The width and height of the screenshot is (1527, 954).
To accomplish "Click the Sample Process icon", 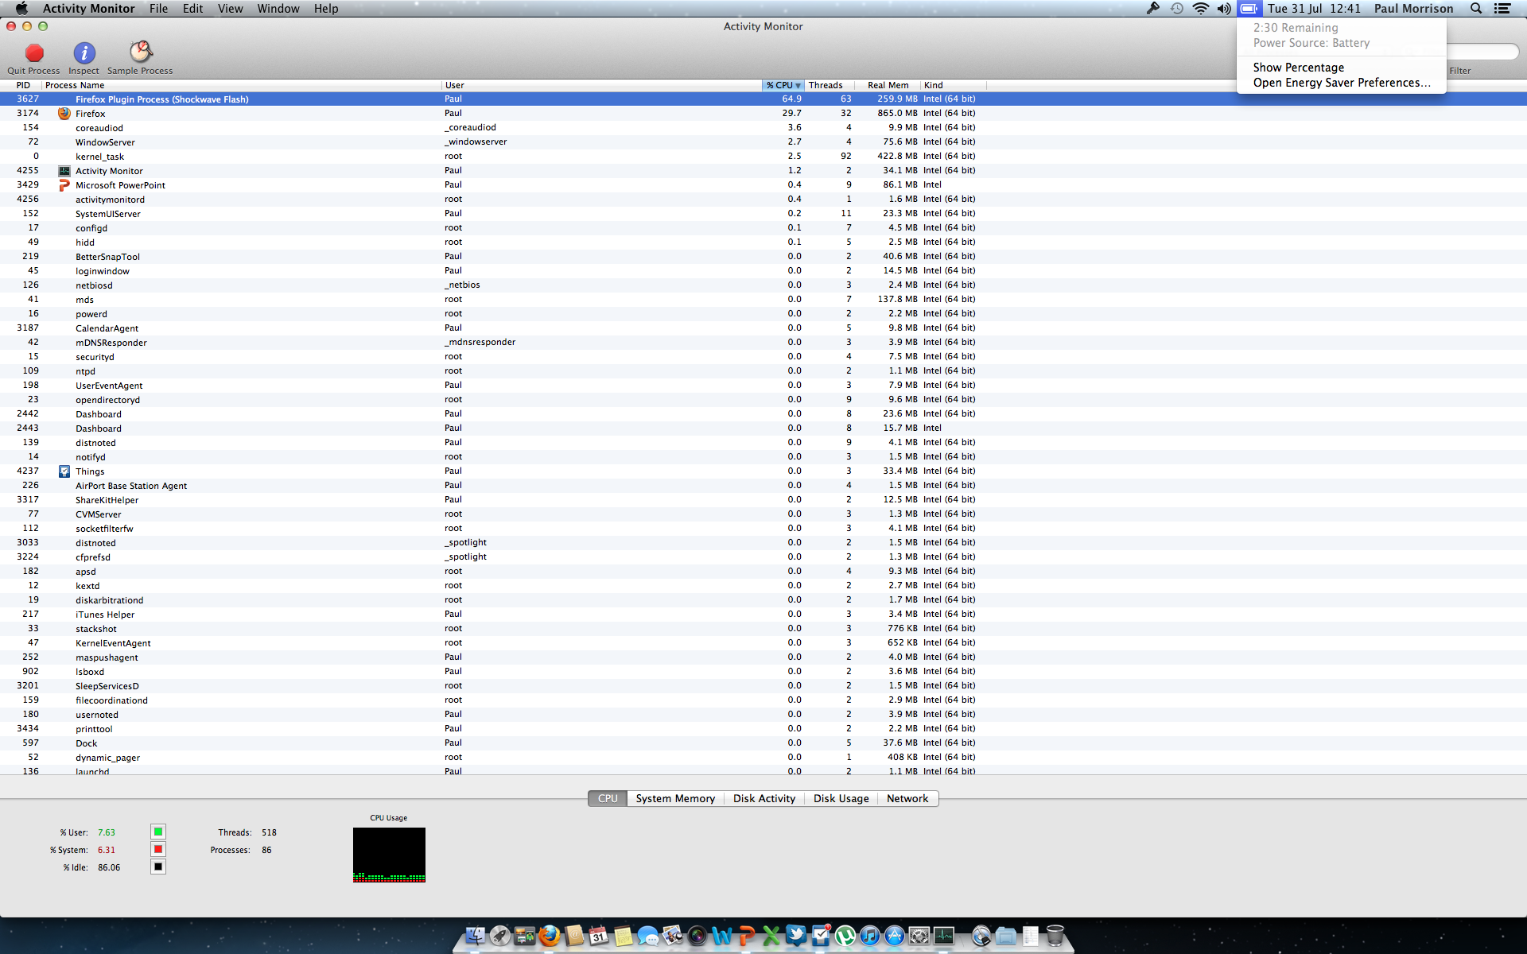I will [141, 52].
